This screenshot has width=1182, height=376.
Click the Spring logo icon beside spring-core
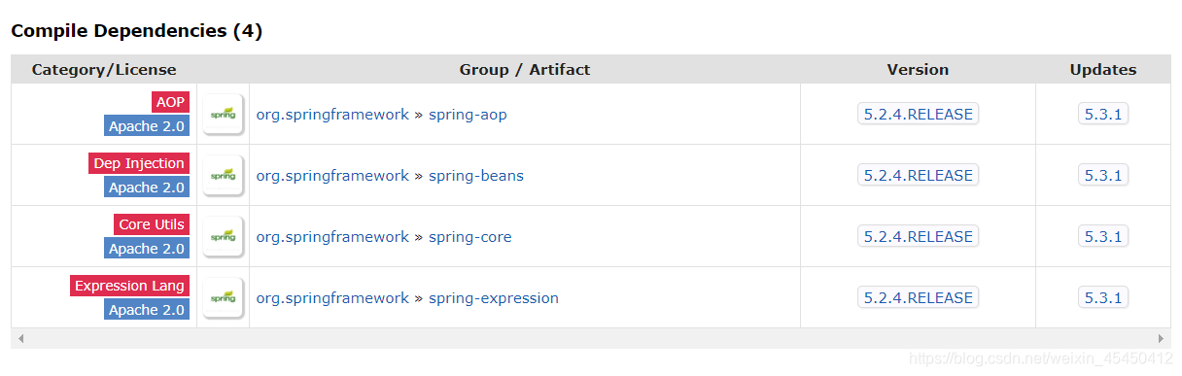tap(223, 236)
